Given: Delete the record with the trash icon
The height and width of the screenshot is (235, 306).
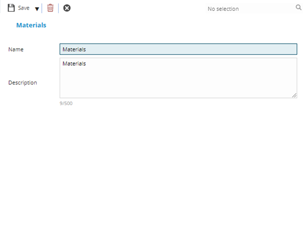Looking at the screenshot, I should click(50, 8).
